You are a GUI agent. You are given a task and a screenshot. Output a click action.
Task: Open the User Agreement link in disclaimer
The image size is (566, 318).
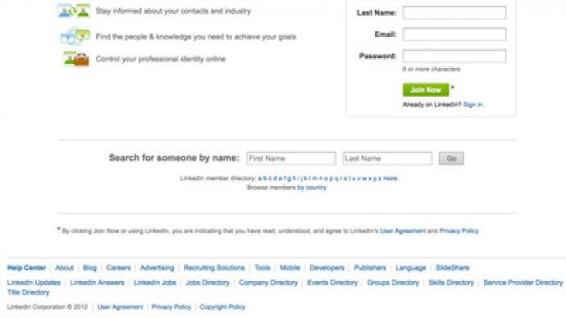[x=403, y=231]
